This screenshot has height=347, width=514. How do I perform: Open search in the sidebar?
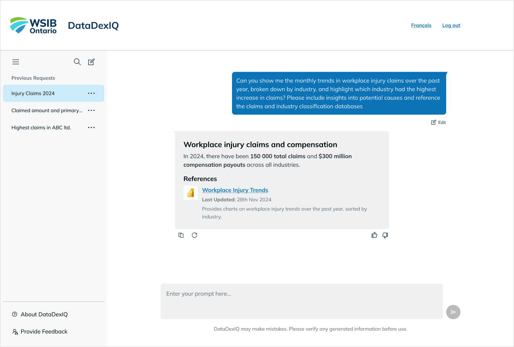coord(77,62)
